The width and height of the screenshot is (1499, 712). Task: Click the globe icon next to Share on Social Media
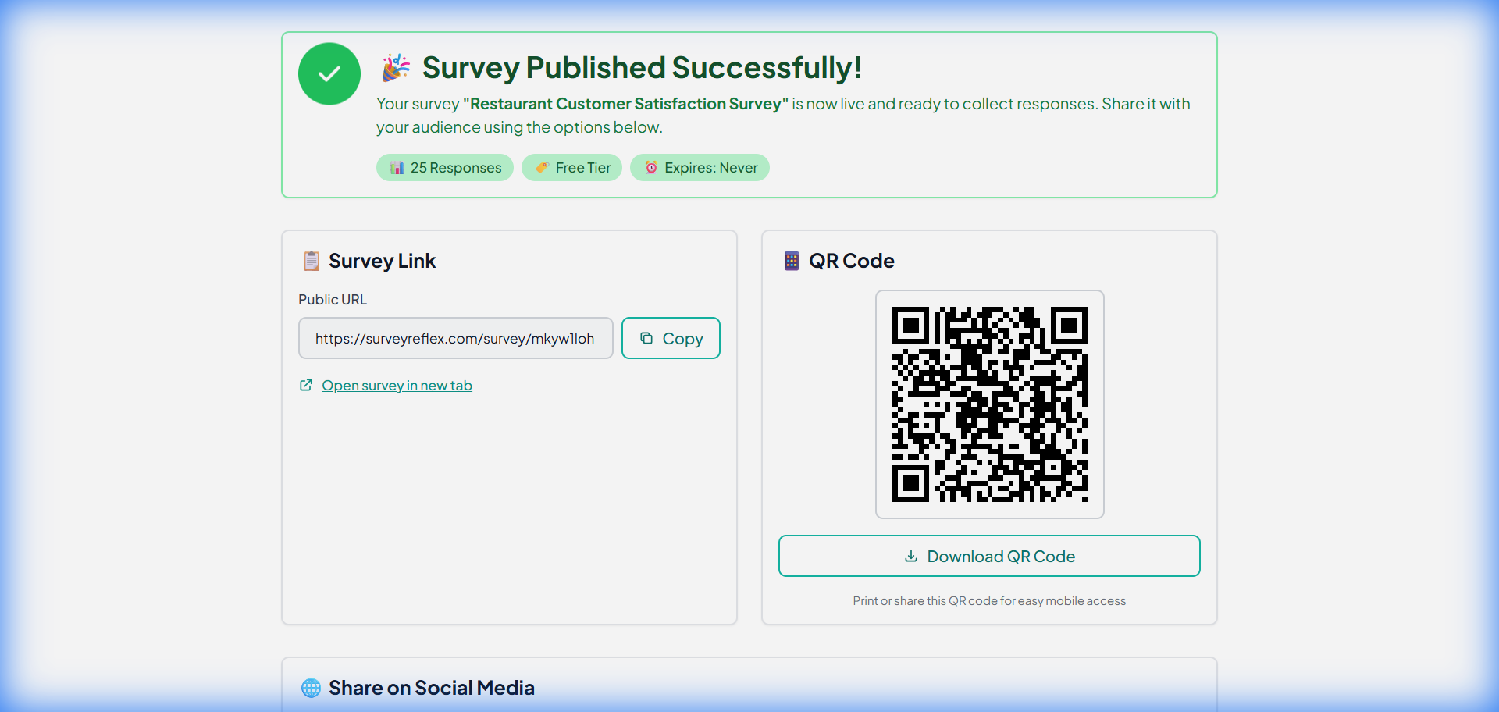coord(311,688)
